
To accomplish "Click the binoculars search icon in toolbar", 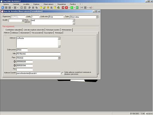I will (58, 7).
